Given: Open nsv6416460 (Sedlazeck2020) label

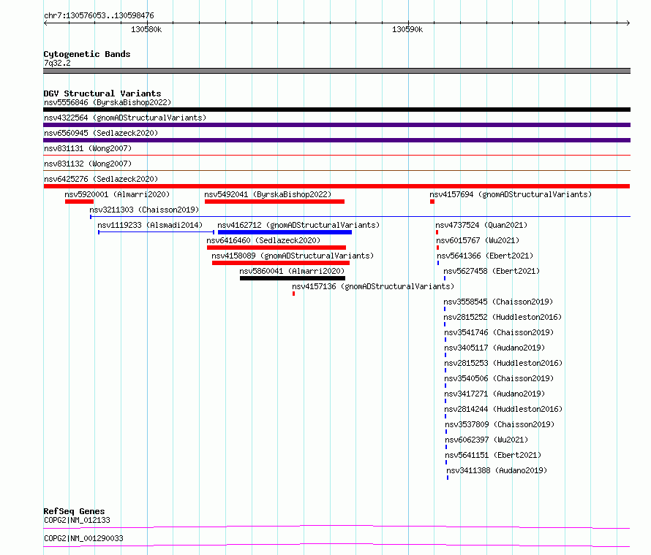Looking at the screenshot, I should pyautogui.click(x=263, y=240).
